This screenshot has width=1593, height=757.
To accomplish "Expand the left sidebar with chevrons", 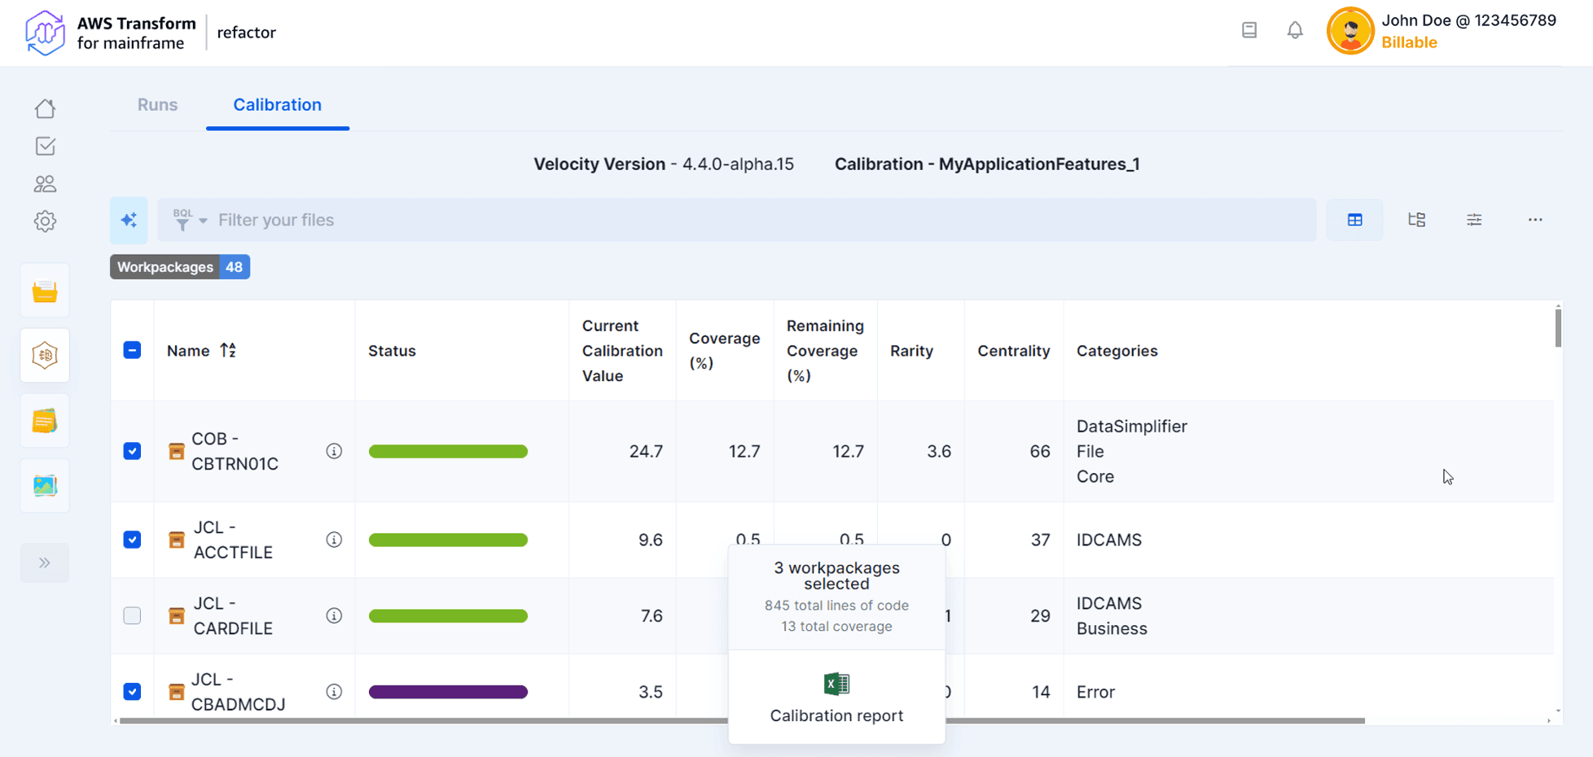I will [x=45, y=562].
